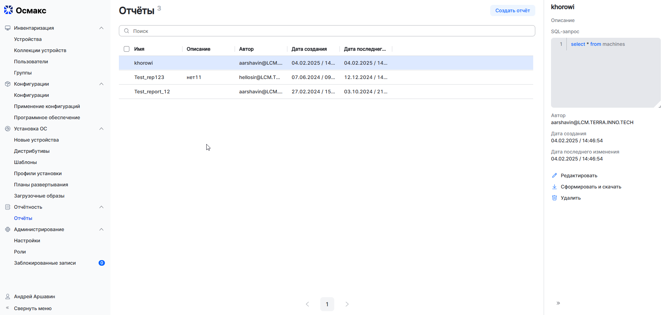The height and width of the screenshot is (315, 665).
Task: Click the Osmax logo icon
Action: click(x=8, y=10)
